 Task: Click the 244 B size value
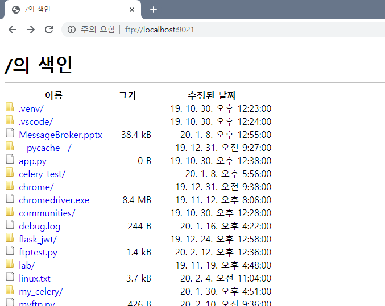point(139,227)
